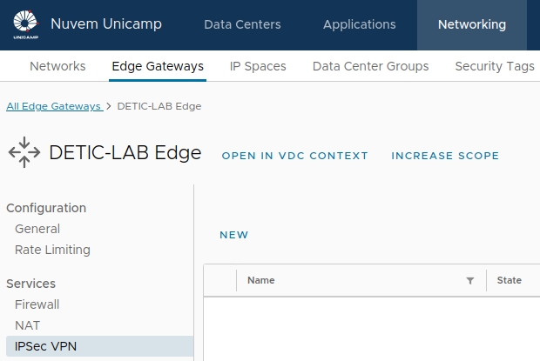
Task: Select the Edge Gateways tab
Action: [158, 66]
